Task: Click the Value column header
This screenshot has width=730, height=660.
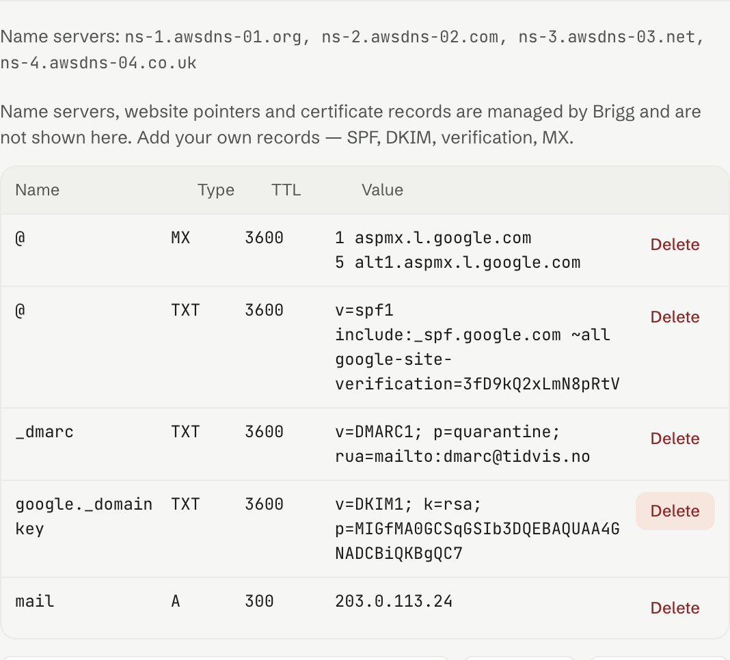Action: (x=382, y=190)
